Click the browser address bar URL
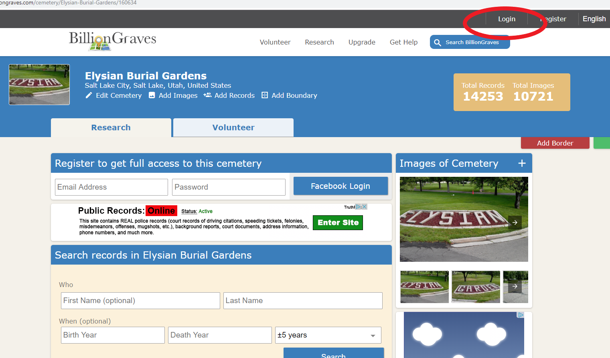Viewport: 610px width, 358px height. [68, 3]
